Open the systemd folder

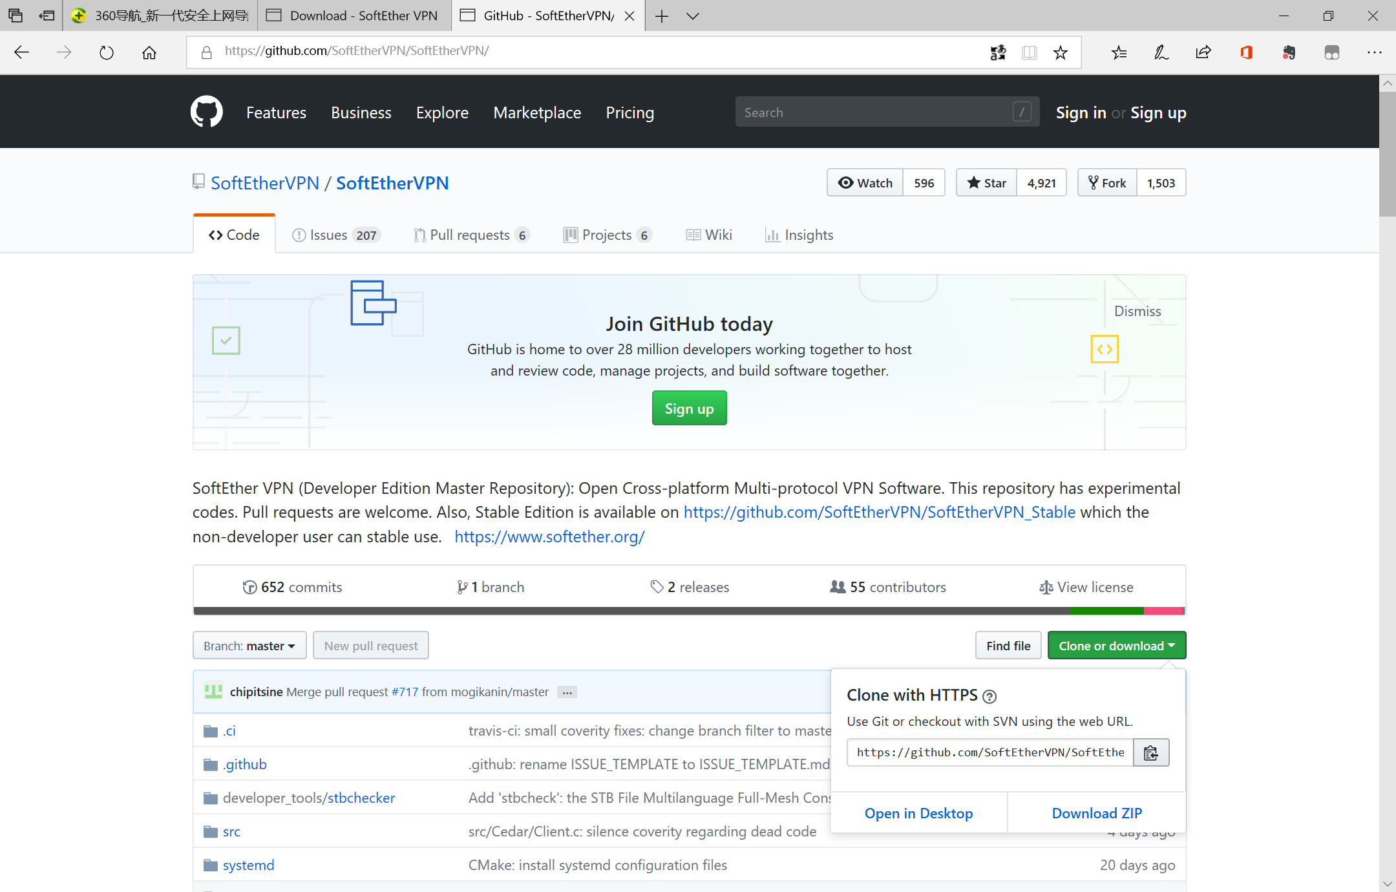pos(249,865)
